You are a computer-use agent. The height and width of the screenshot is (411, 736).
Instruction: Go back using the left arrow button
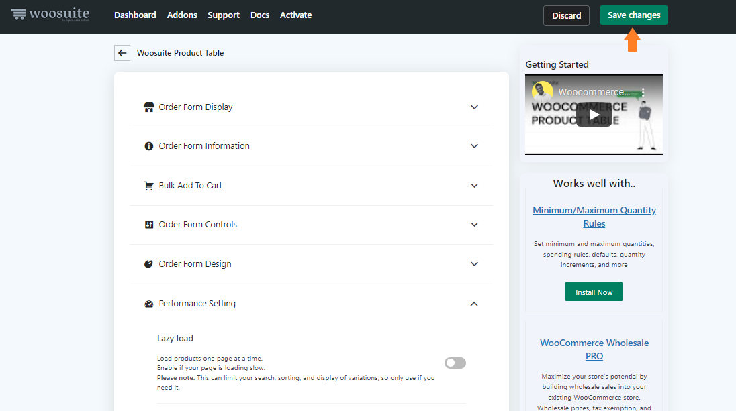tap(122, 53)
